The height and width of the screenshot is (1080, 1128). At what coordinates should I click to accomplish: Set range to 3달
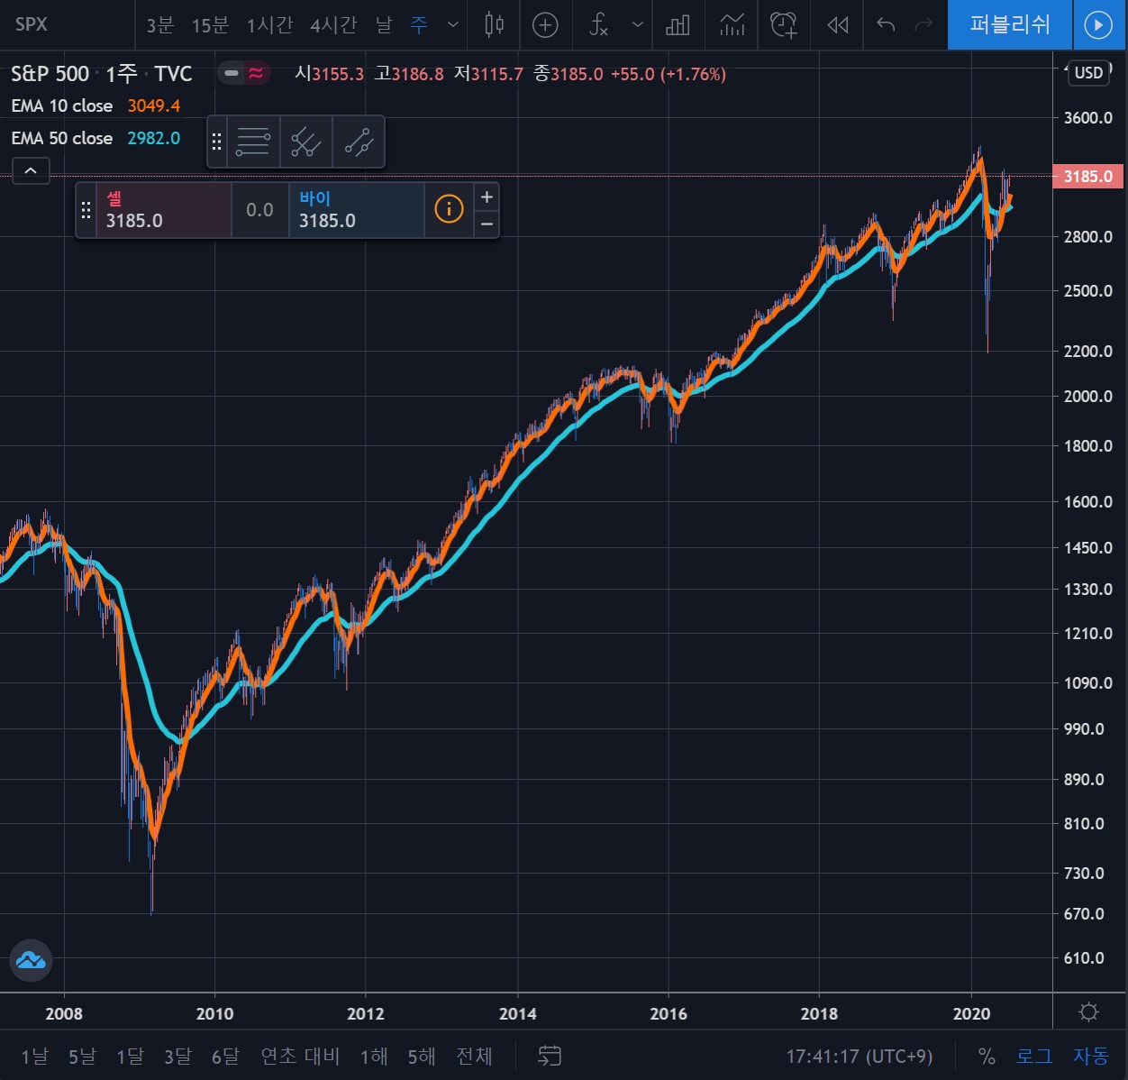[x=177, y=1056]
